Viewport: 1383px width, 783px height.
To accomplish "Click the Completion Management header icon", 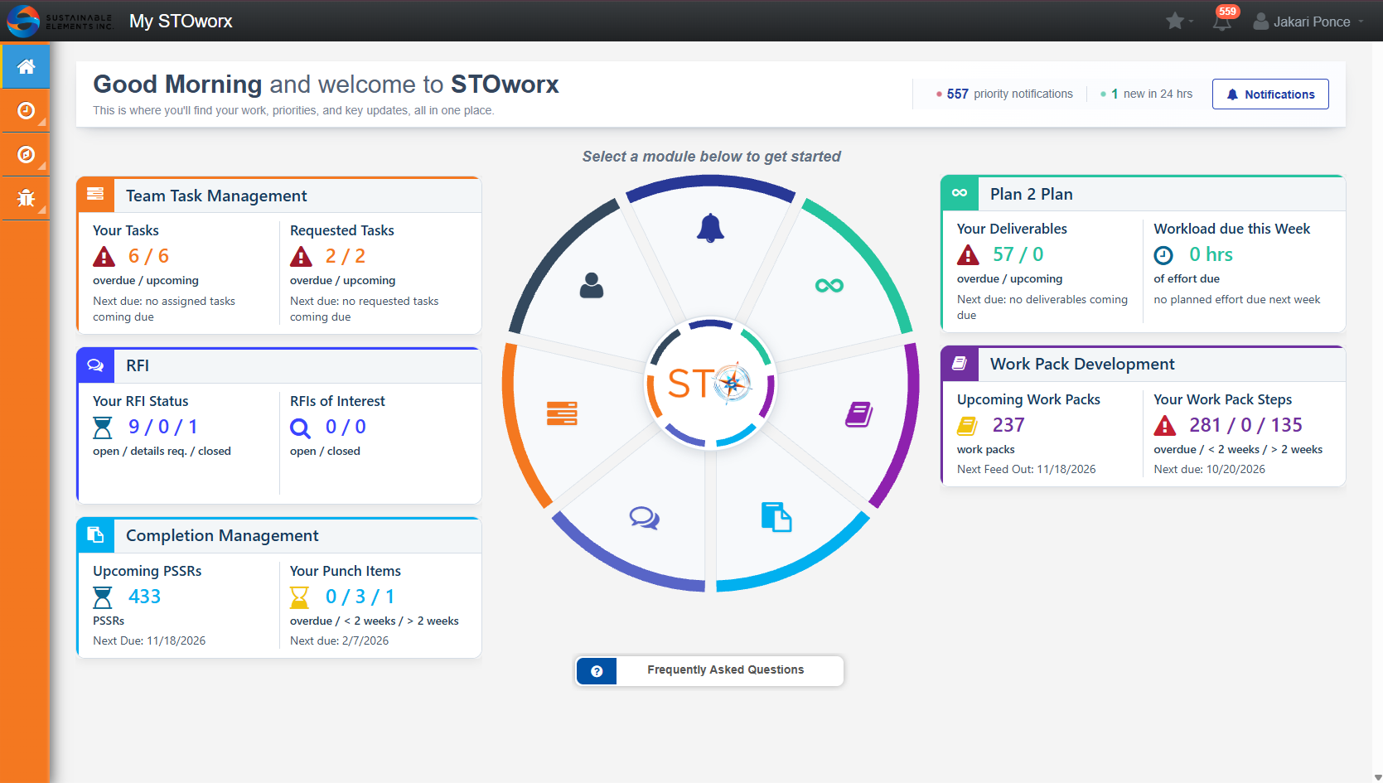I will point(95,535).
